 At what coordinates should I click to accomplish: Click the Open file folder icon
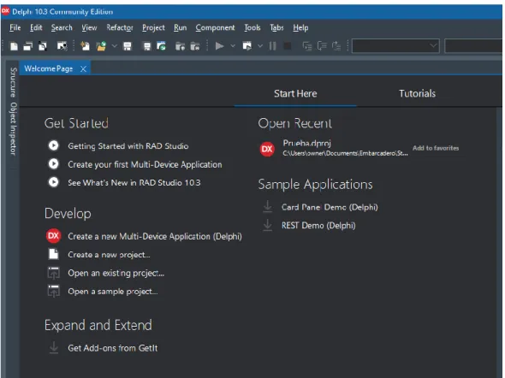pos(101,46)
